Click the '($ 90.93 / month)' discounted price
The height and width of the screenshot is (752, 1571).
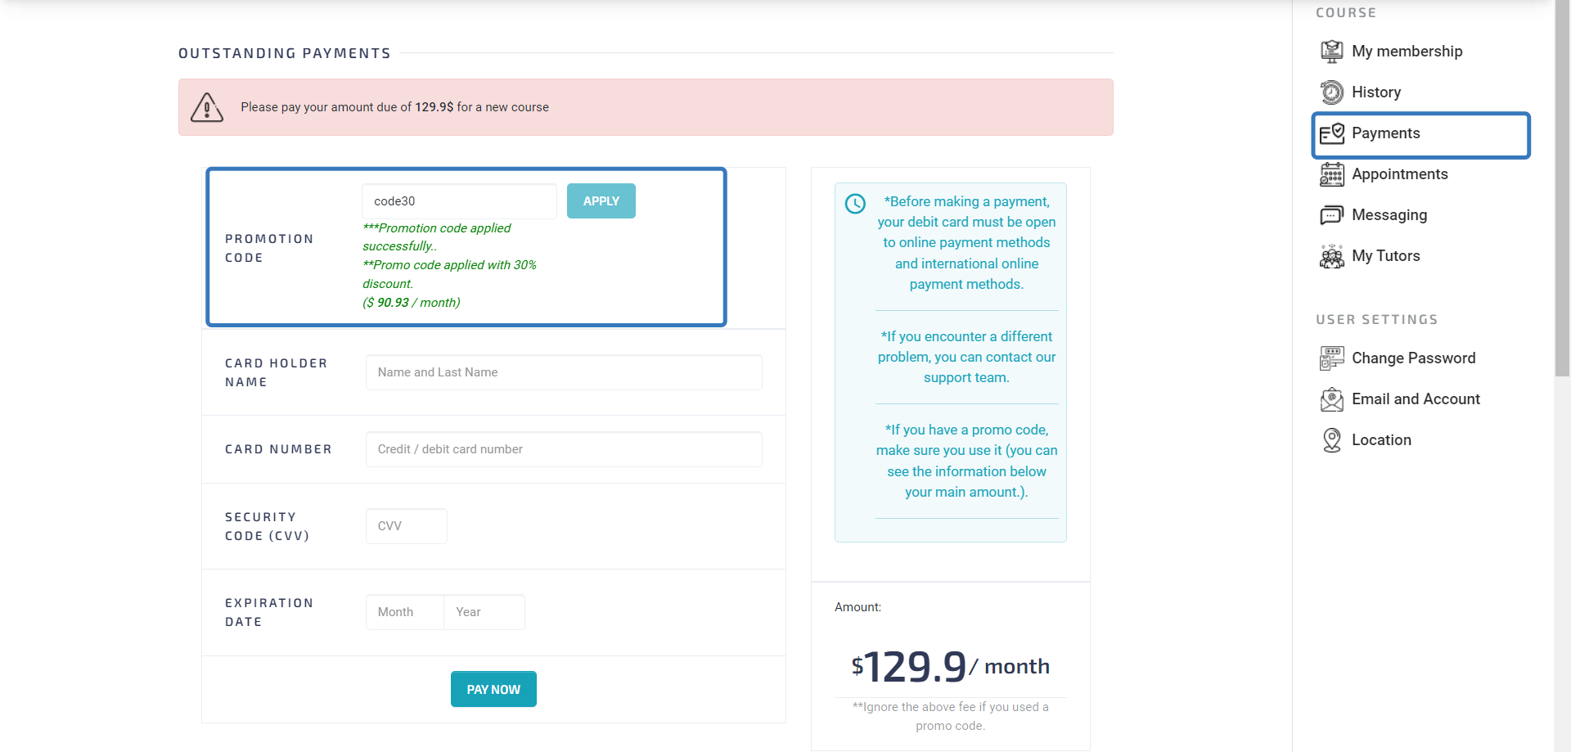click(412, 303)
